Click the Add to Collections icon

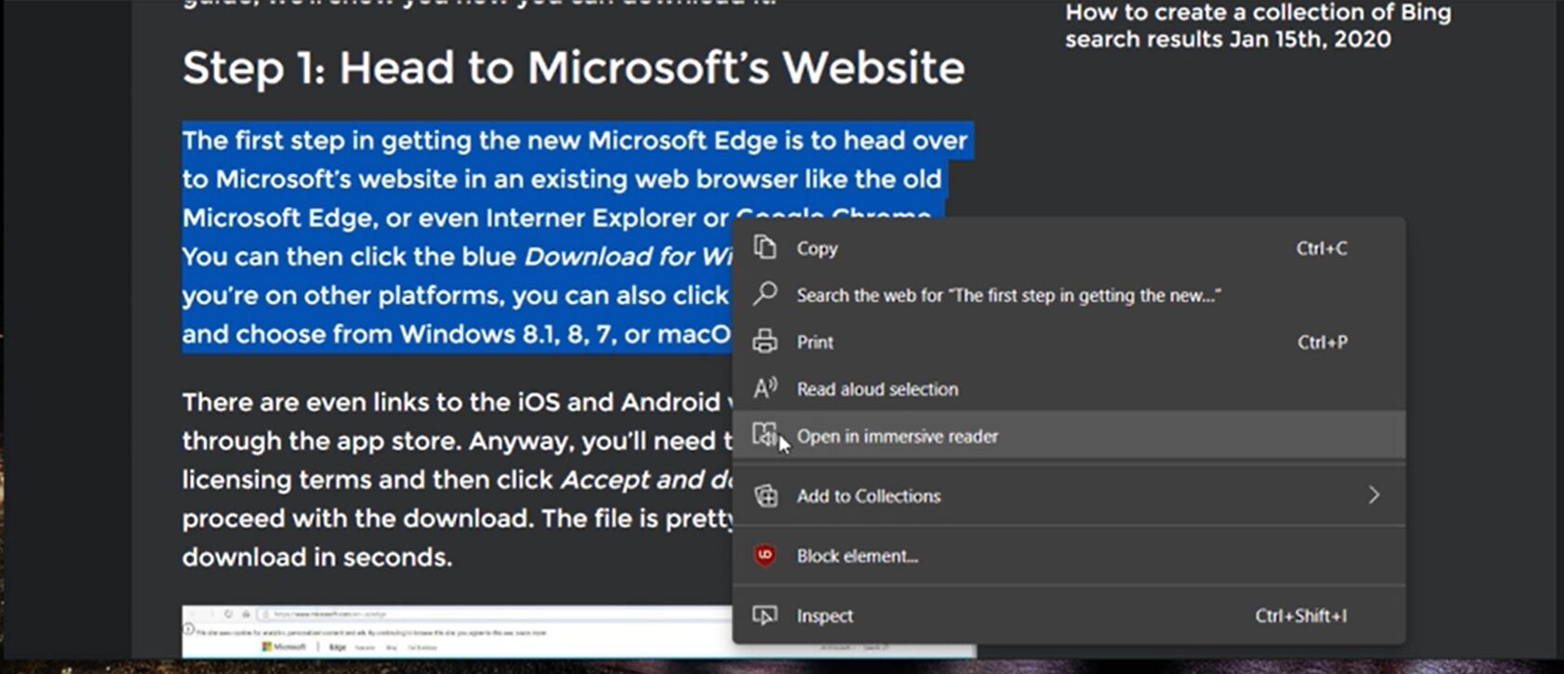[x=765, y=495]
